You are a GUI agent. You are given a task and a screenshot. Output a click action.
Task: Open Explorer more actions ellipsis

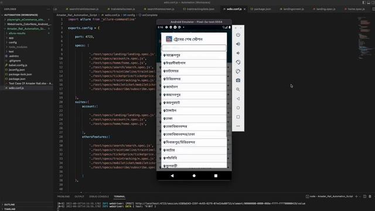click(x=48, y=9)
